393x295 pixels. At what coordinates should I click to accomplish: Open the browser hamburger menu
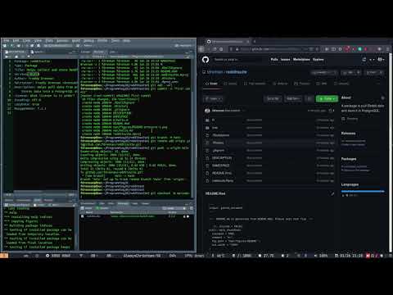tap(388, 49)
